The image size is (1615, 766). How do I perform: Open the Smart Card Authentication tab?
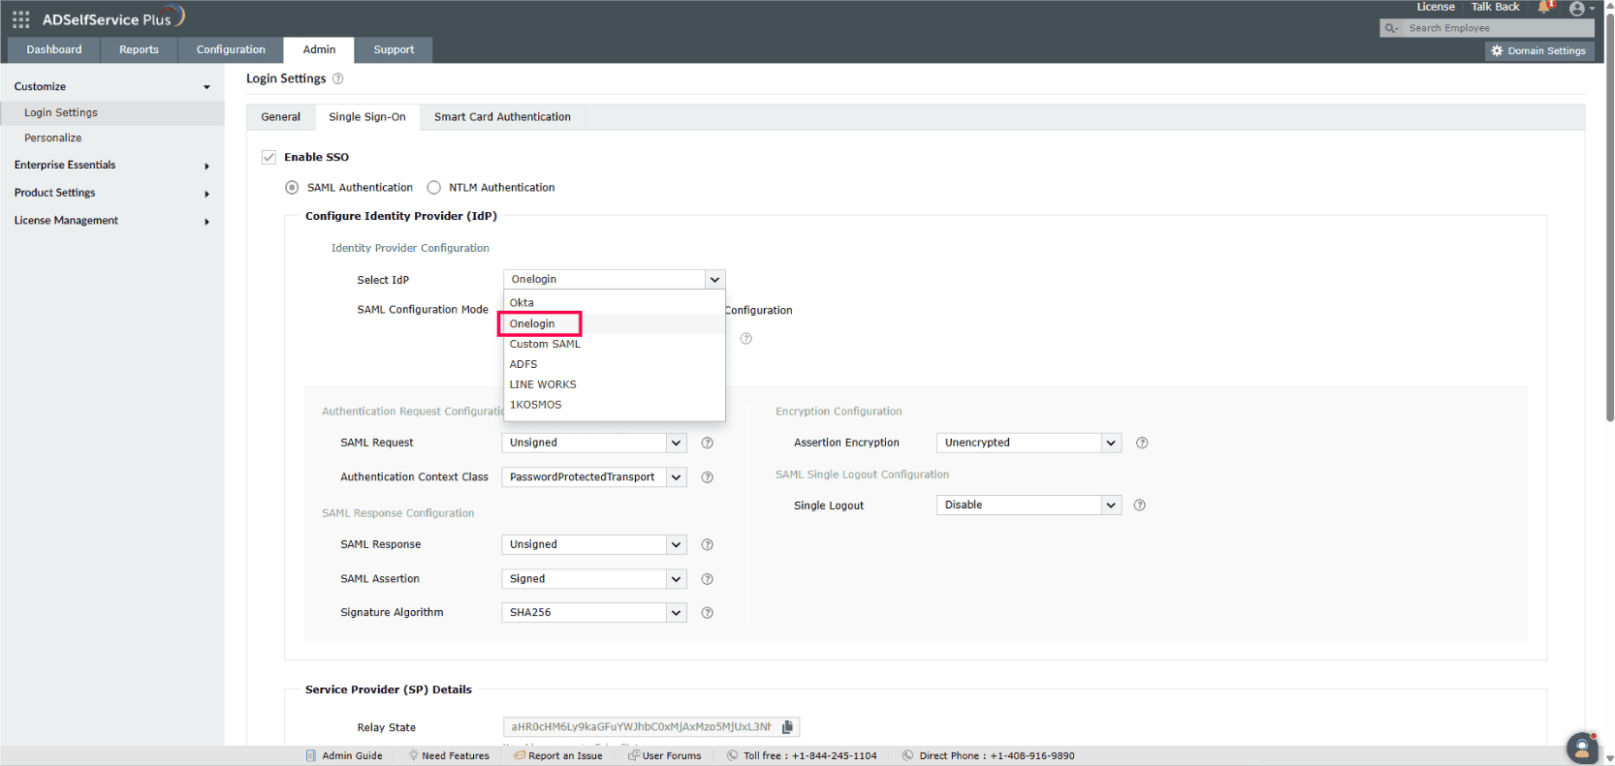pyautogui.click(x=502, y=117)
